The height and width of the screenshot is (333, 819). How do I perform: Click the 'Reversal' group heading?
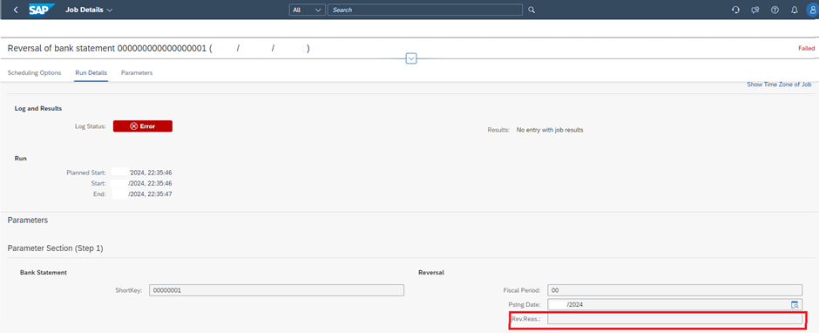pyautogui.click(x=431, y=272)
